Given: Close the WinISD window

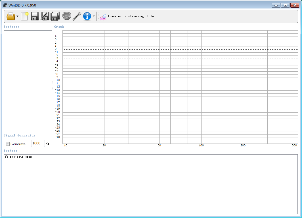Looking at the screenshot, I should click(295, 5).
